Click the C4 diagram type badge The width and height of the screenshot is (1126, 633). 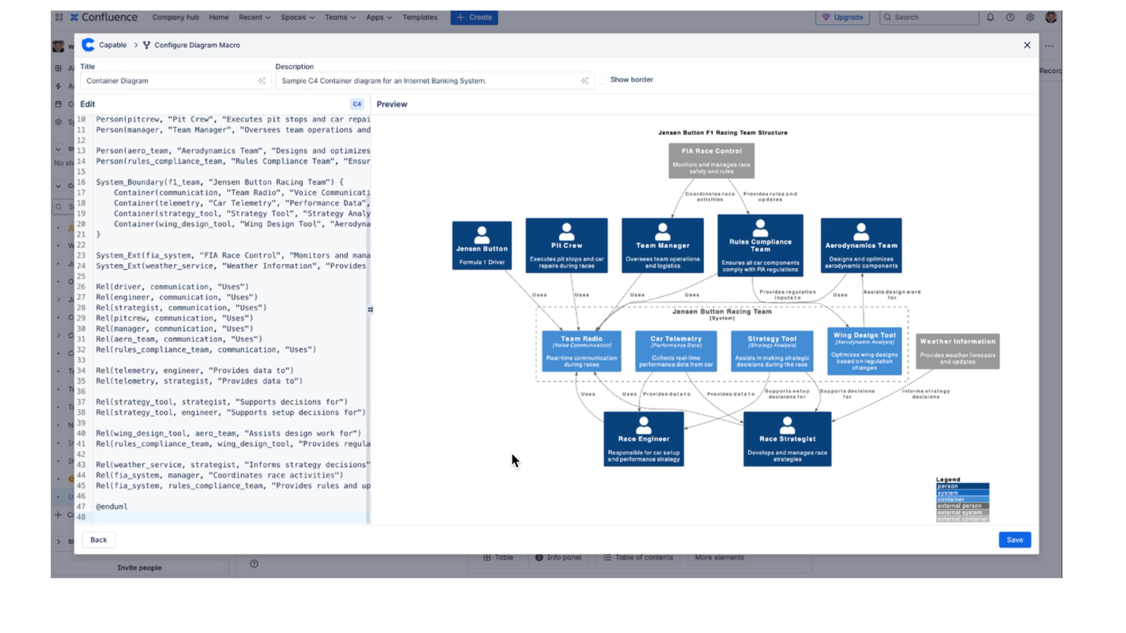point(357,104)
